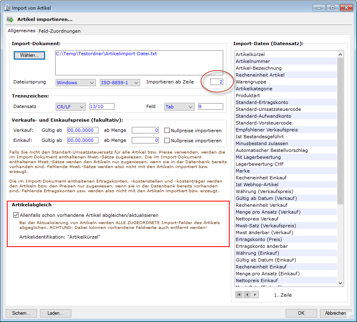Switch to the Feld-Zuordnungen tab
This screenshot has height=322, width=357.
(x=60, y=31)
